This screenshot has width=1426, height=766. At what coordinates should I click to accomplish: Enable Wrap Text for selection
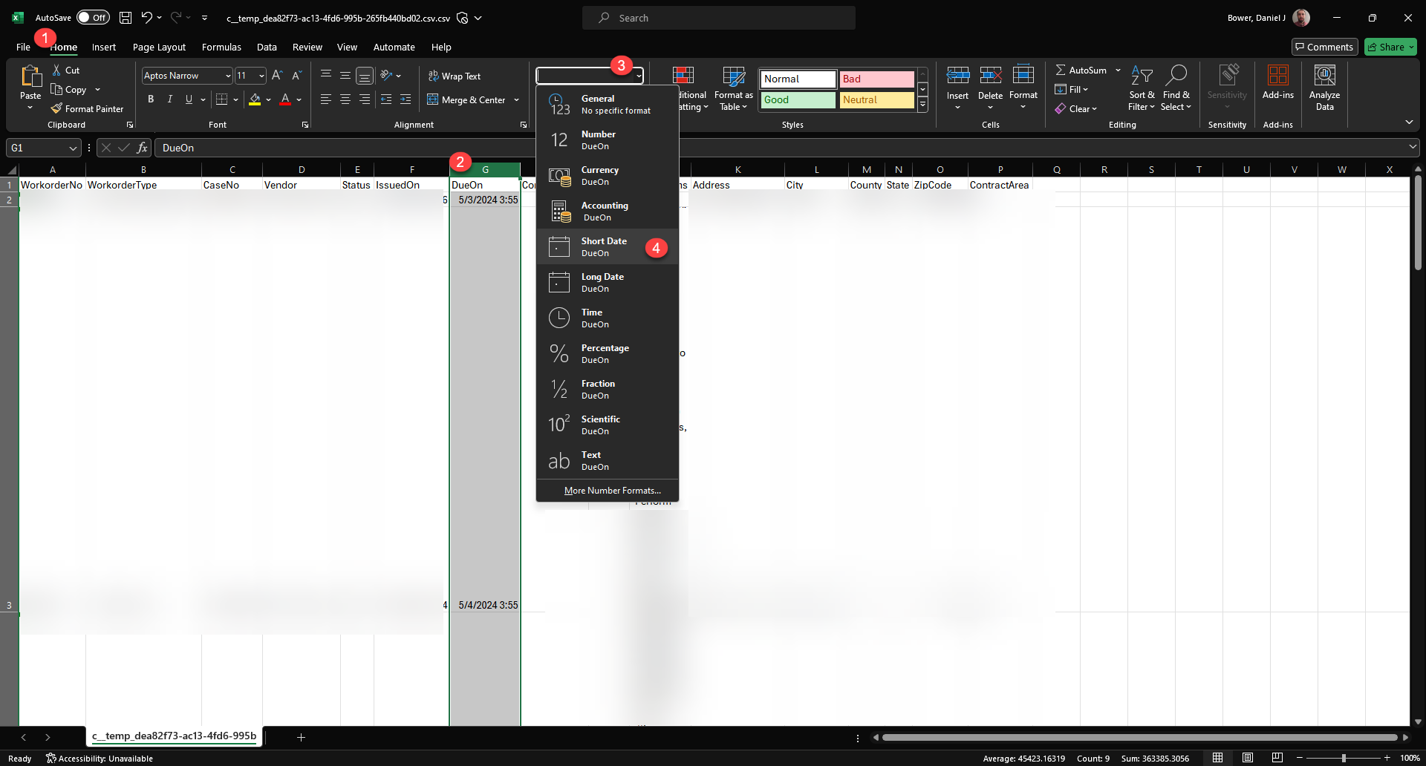pos(455,76)
